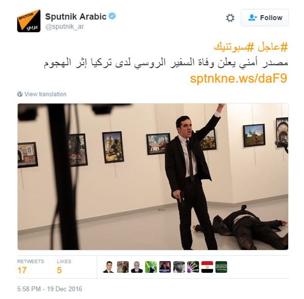Open the second Arabic orange hashtag
The width and height of the screenshot is (304, 299).
(x=234, y=47)
